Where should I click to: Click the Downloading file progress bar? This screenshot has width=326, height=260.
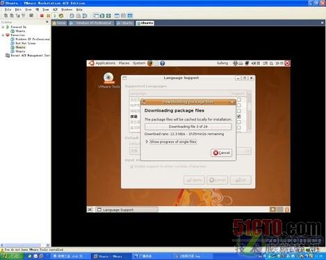188,127
